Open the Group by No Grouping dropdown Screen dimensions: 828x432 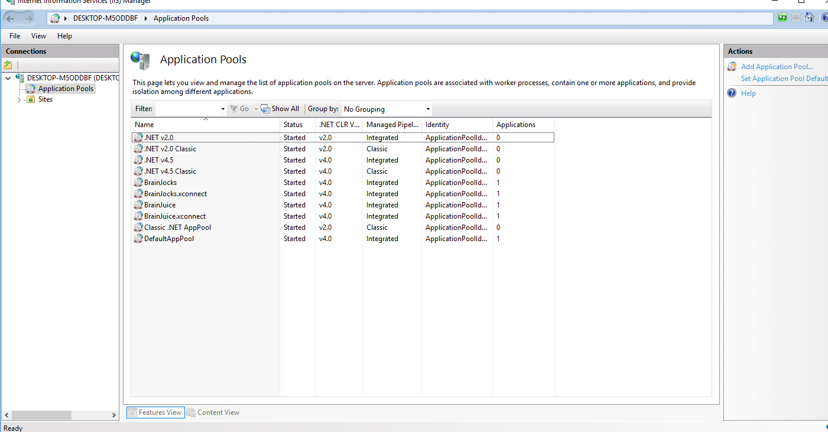[428, 109]
